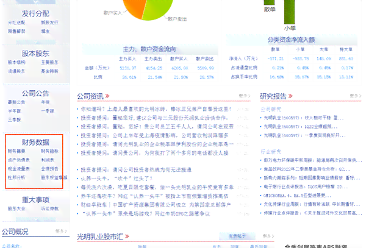This screenshot has height=248, width=366.
Task: Click 主力买入 amount 5130.97 in table
Action: [x=128, y=68]
